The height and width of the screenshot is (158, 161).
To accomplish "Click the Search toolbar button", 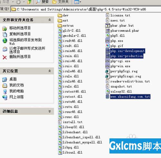I will click(42, 2).
